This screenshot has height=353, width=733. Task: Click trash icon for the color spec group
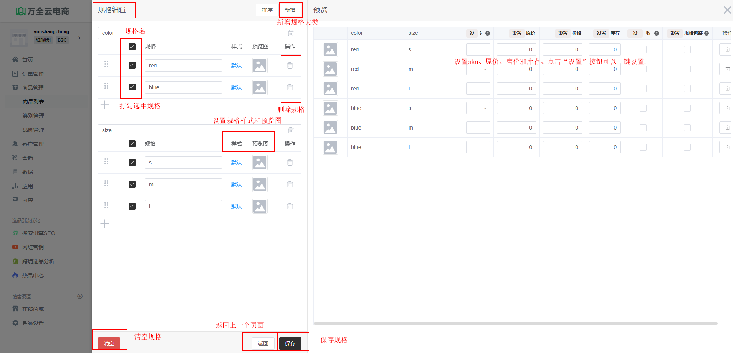click(x=291, y=33)
